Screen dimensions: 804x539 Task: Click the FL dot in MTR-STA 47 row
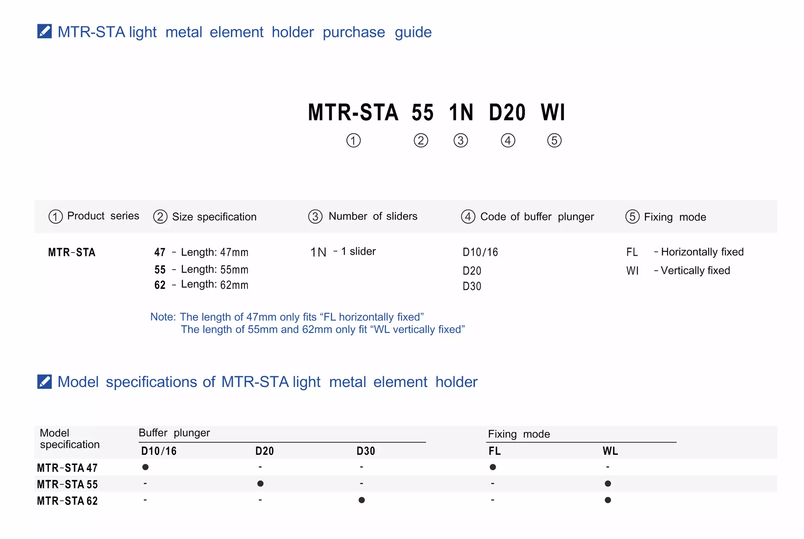coord(493,467)
